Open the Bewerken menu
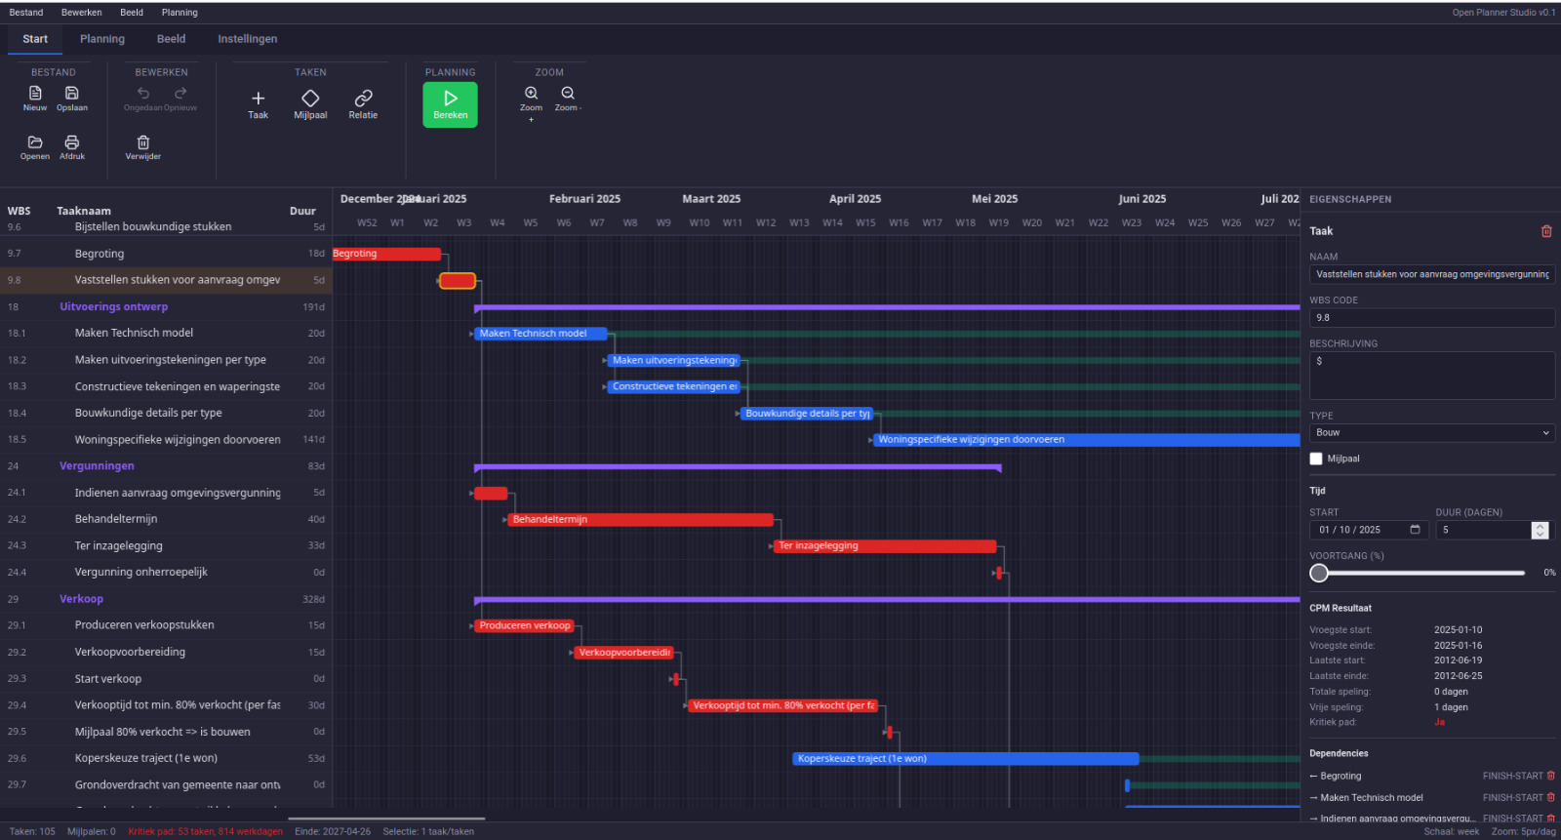Viewport: 1561px width, 840px height. [81, 13]
